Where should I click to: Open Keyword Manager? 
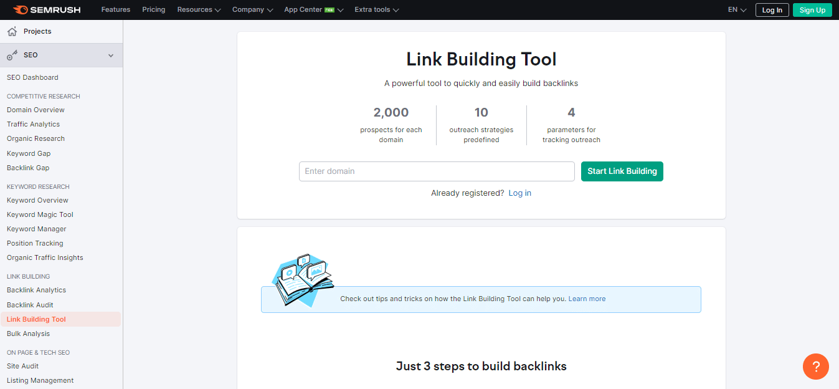click(x=36, y=229)
